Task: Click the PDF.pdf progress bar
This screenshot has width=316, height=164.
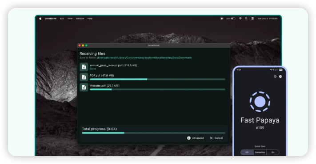Action: (157, 80)
